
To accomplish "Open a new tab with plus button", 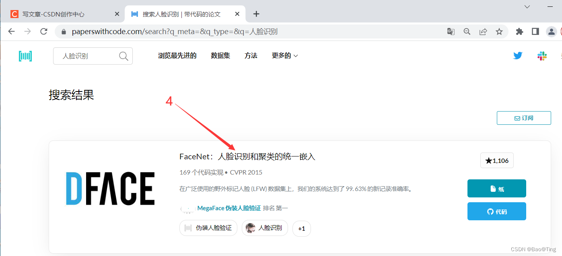I will [x=256, y=14].
